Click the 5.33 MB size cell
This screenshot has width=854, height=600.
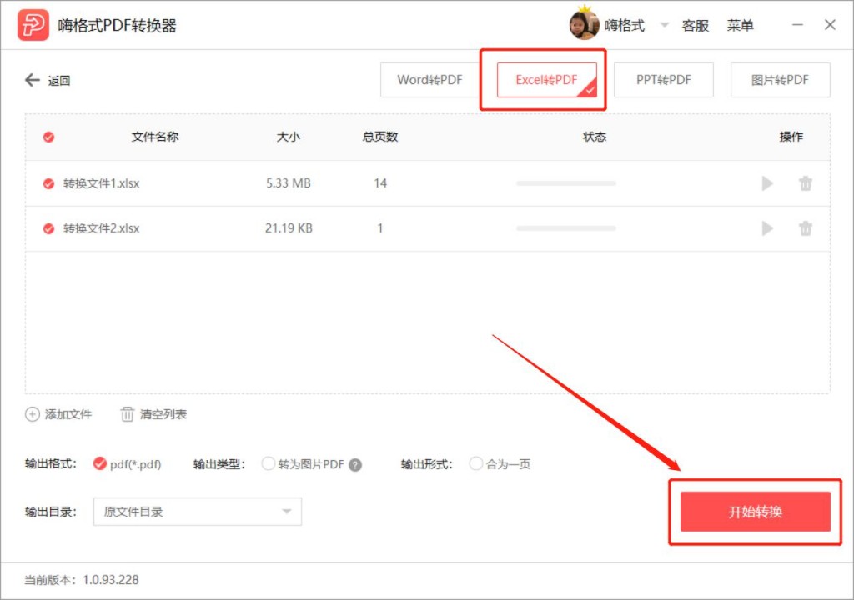(x=288, y=183)
